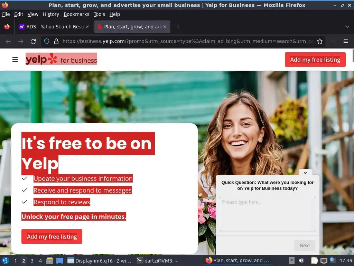Click Update your business information text
The height and width of the screenshot is (266, 354).
(83, 178)
